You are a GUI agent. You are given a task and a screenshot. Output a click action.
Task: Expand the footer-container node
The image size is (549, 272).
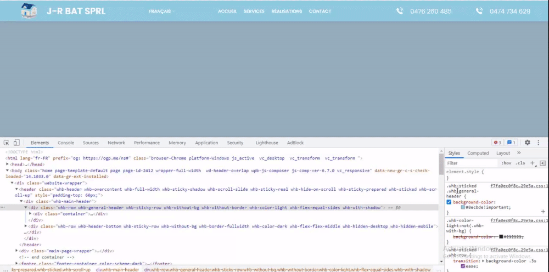coord(16,263)
